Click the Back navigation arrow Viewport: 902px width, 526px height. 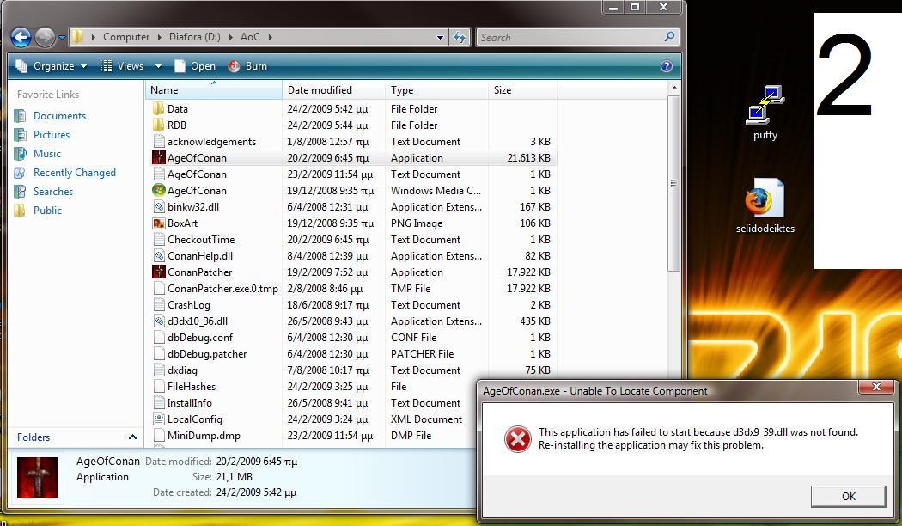coord(21,38)
